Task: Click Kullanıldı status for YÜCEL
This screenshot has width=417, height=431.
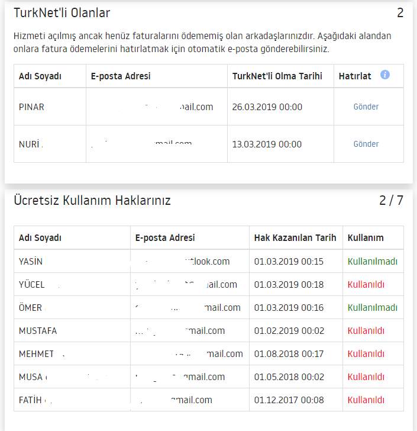Action: point(366,285)
